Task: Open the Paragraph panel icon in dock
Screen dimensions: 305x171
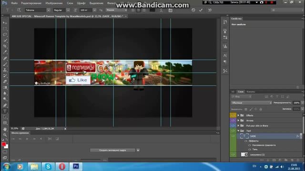Action: click(x=225, y=62)
